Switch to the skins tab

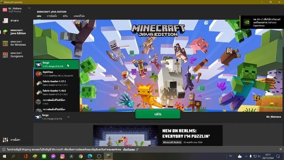pyautogui.click(x=65, y=16)
